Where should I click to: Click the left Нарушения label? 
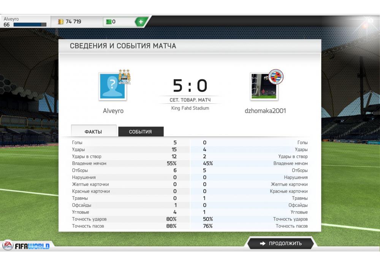(x=84, y=177)
